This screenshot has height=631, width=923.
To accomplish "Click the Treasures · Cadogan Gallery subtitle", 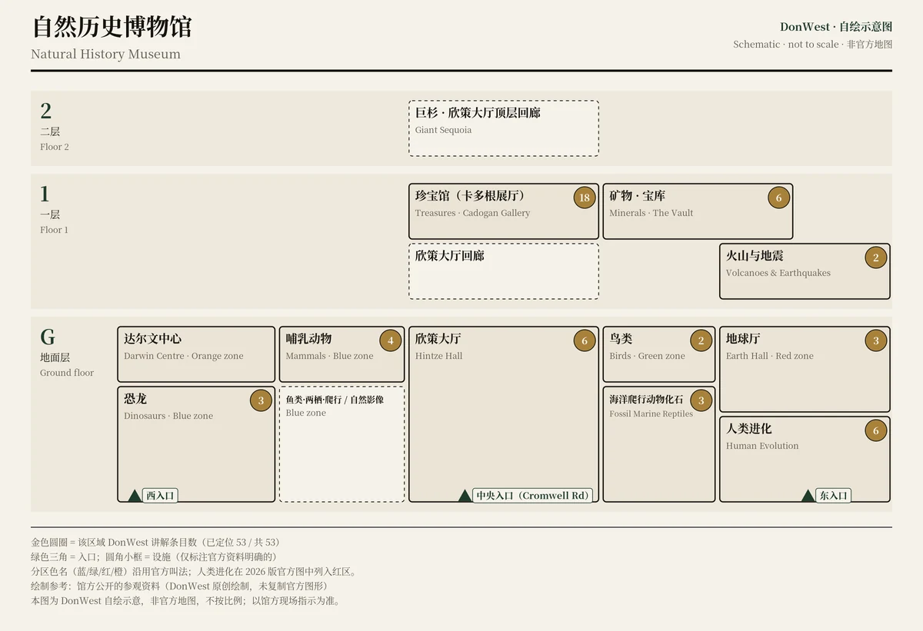I will 473,213.
